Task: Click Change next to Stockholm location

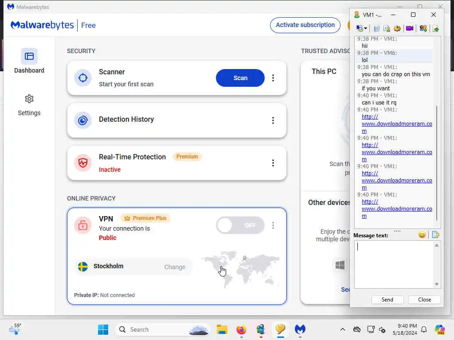Action: 175,267
